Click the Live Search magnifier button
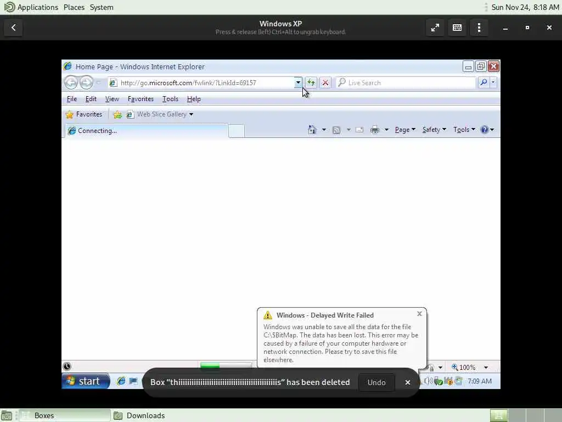Screen dimensions: 562x422 coord(483,82)
